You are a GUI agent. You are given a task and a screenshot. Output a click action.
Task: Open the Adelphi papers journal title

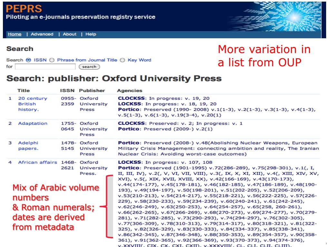(28, 146)
